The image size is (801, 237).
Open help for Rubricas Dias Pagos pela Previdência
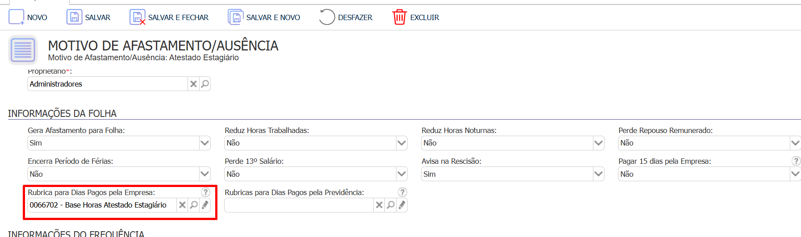[402, 192]
